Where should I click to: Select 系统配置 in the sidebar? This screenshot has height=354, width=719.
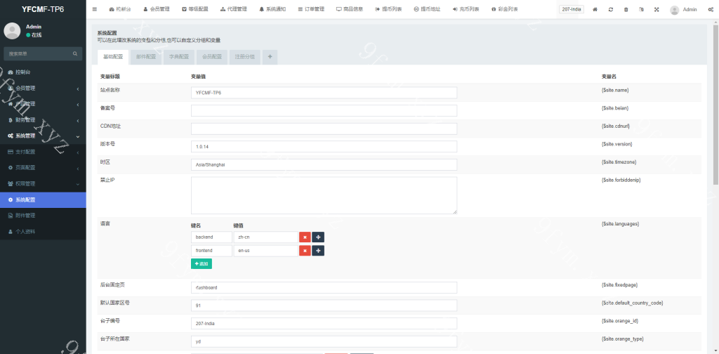tap(43, 200)
